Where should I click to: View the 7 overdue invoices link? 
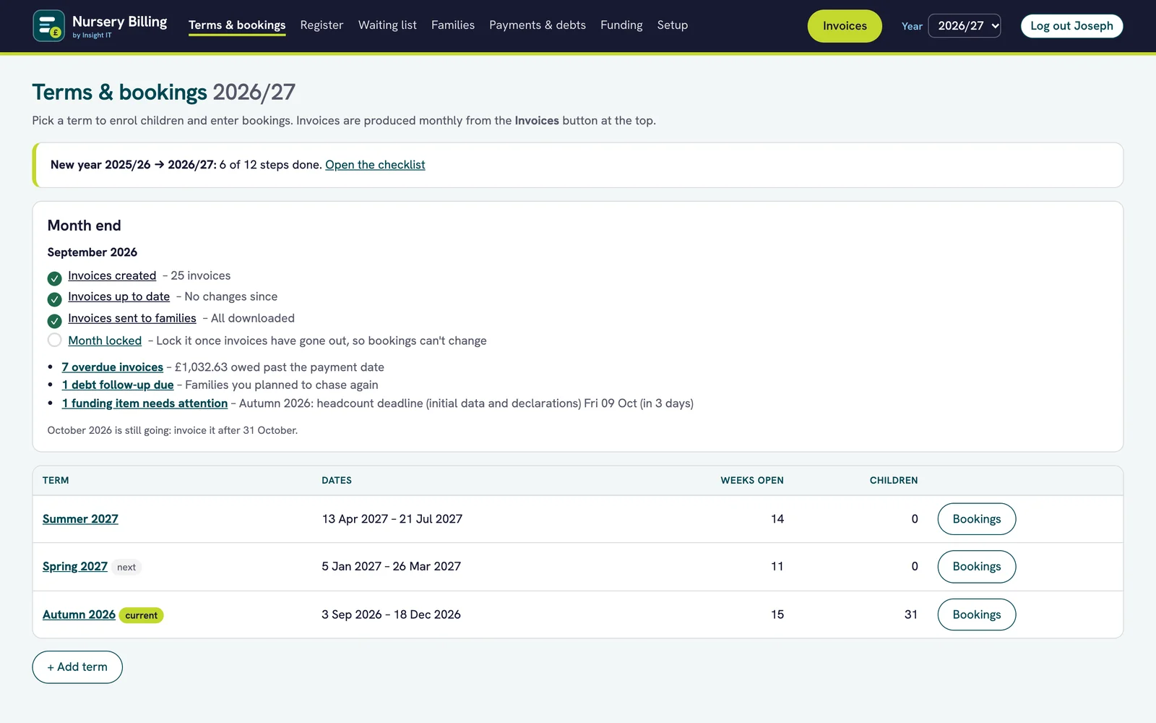coord(112,367)
